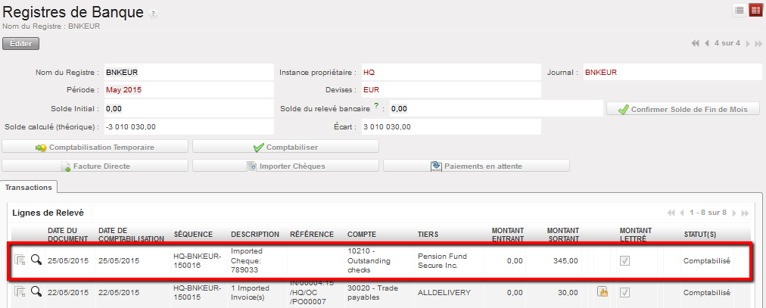Select Comptabilisé status on Pension Fund line

coord(706,260)
